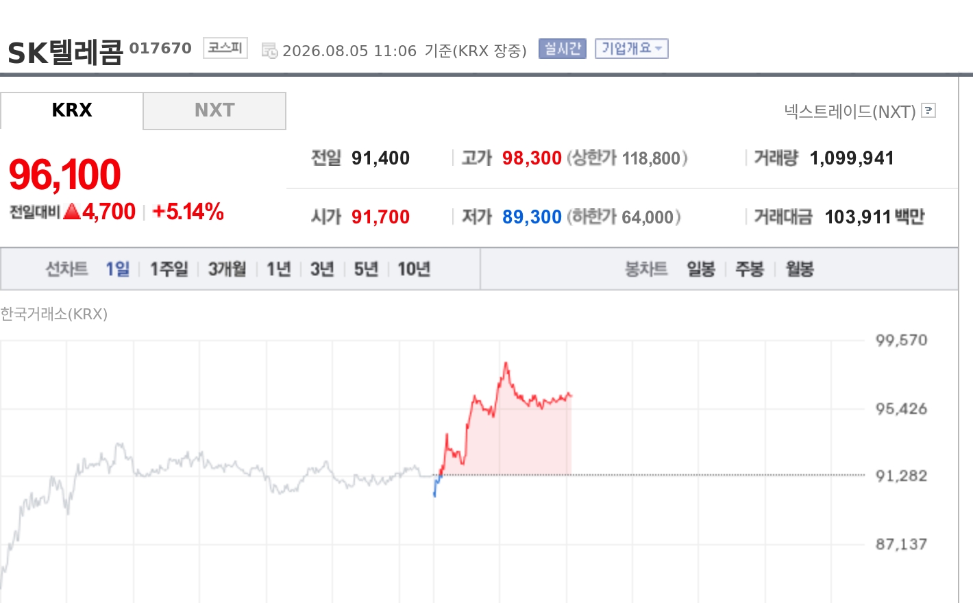This screenshot has width=973, height=603.
Task: Click the 넥스트레이드(NXT) link
Action: (x=850, y=111)
